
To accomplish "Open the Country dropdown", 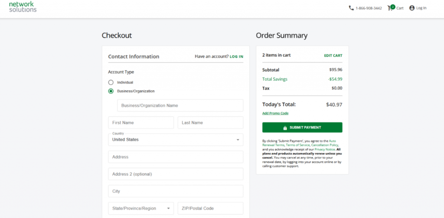I will [x=175, y=139].
